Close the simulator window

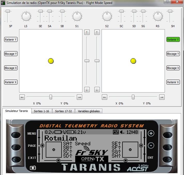[x=177, y=2]
